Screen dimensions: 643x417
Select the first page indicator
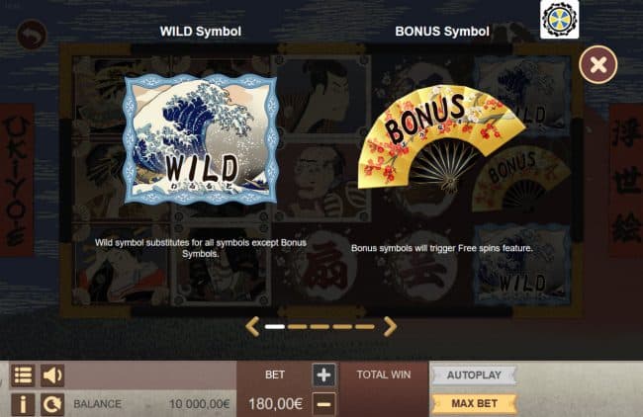tap(275, 326)
